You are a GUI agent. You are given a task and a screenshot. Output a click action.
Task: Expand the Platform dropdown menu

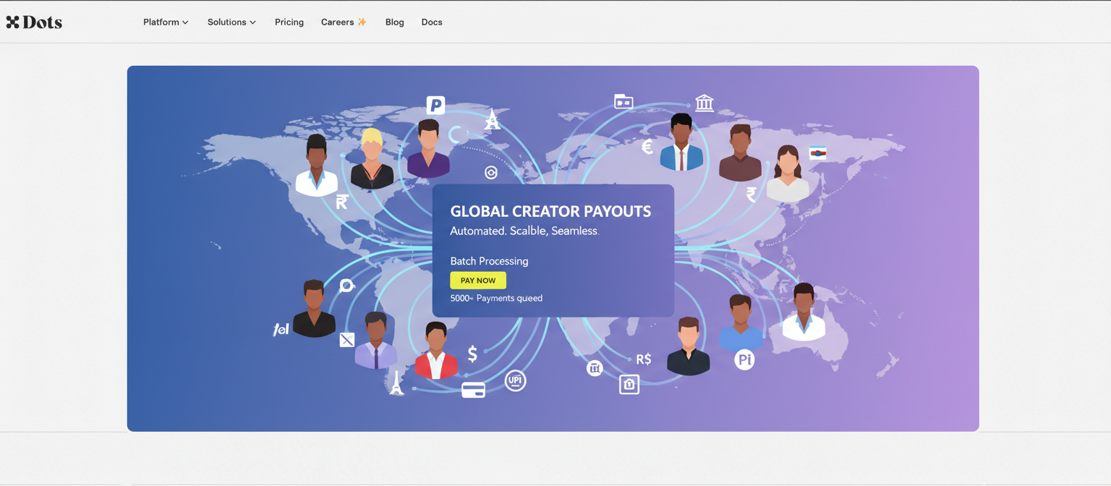click(x=166, y=22)
